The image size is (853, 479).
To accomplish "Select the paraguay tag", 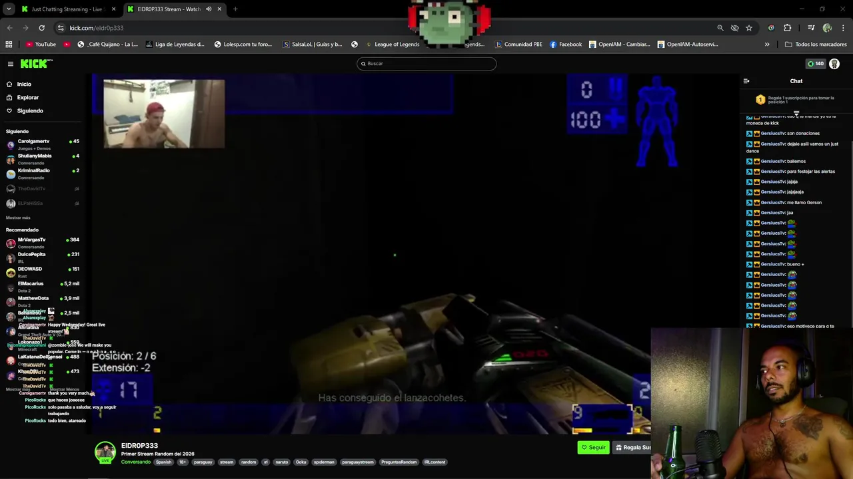I will (203, 462).
